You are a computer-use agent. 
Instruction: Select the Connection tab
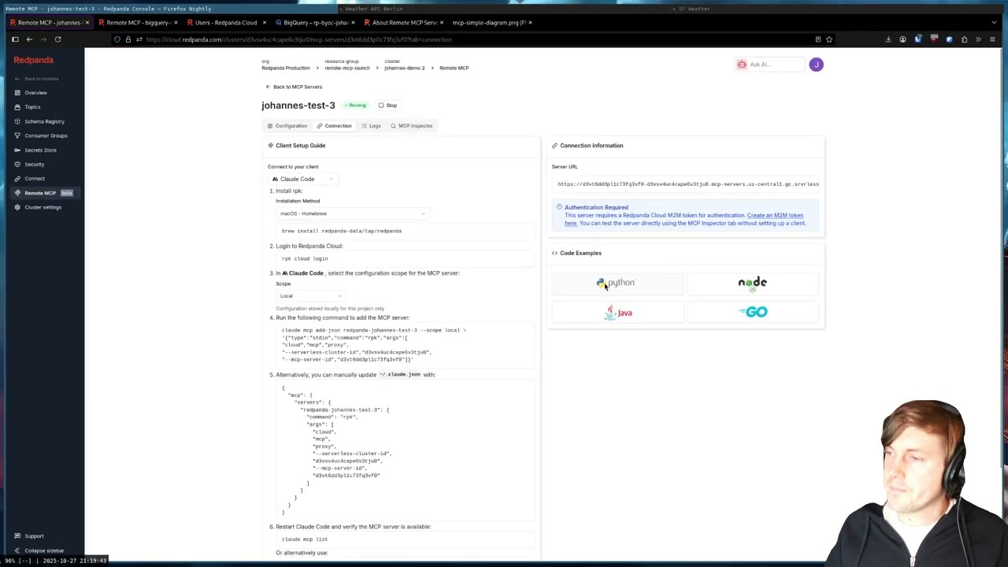pos(334,126)
